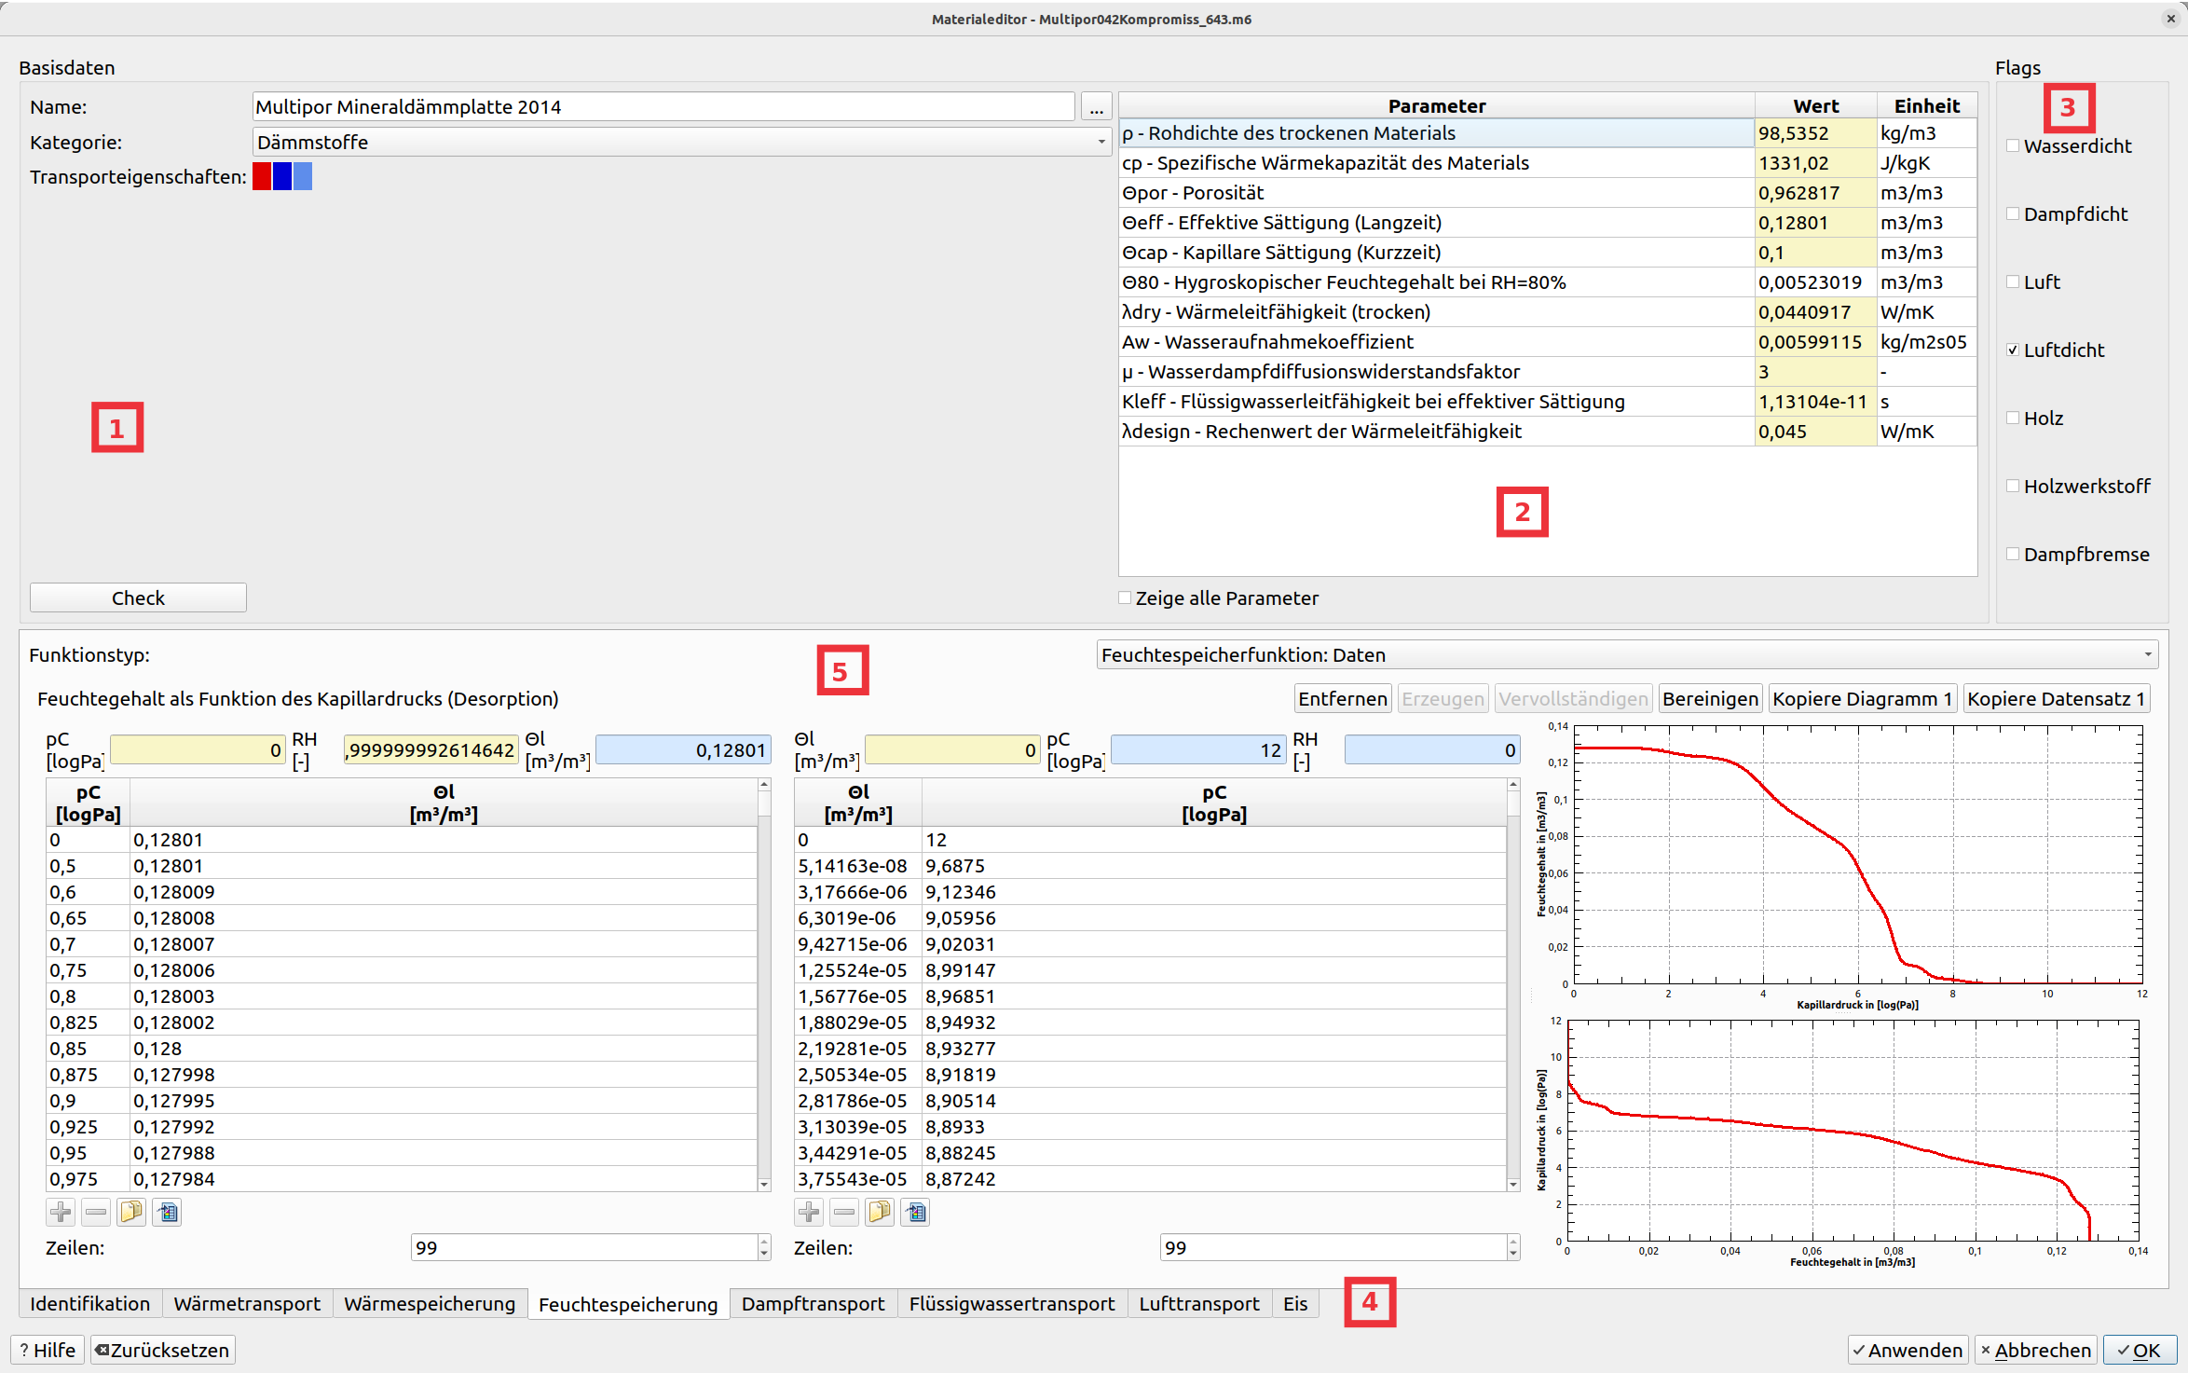Cancel with Abbrechen

coord(2035,1350)
